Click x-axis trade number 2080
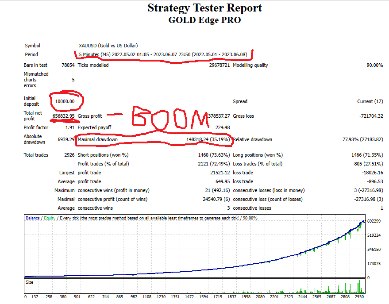 [x=260, y=297]
